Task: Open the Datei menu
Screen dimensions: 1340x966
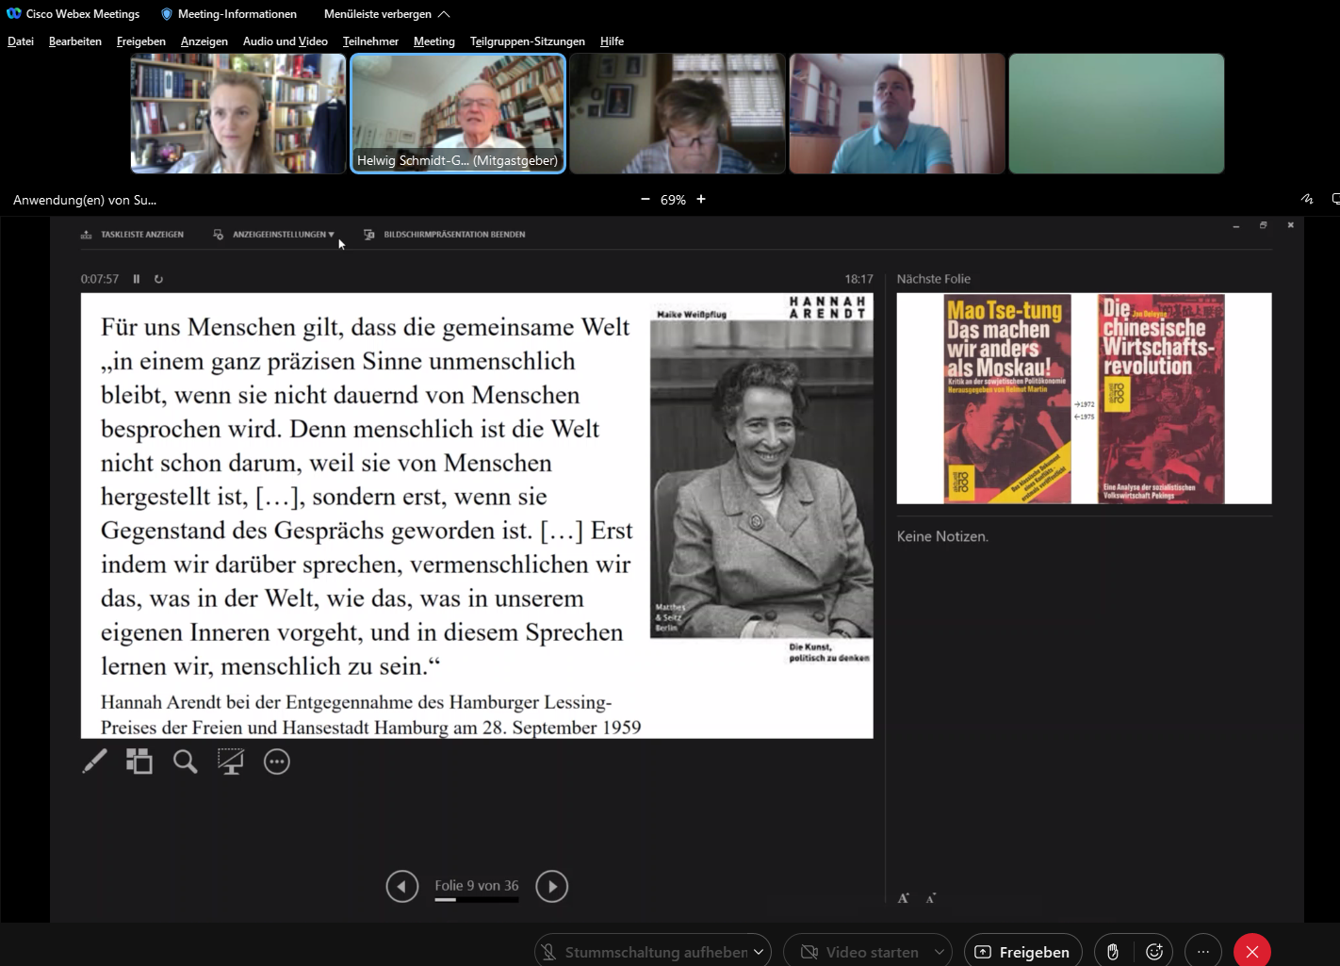Action: (x=21, y=41)
